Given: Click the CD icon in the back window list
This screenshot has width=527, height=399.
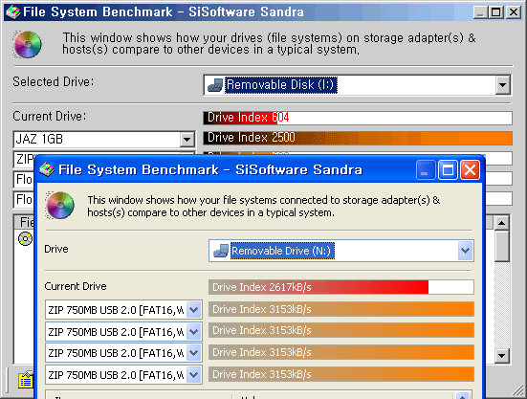Looking at the screenshot, I should point(25,238).
